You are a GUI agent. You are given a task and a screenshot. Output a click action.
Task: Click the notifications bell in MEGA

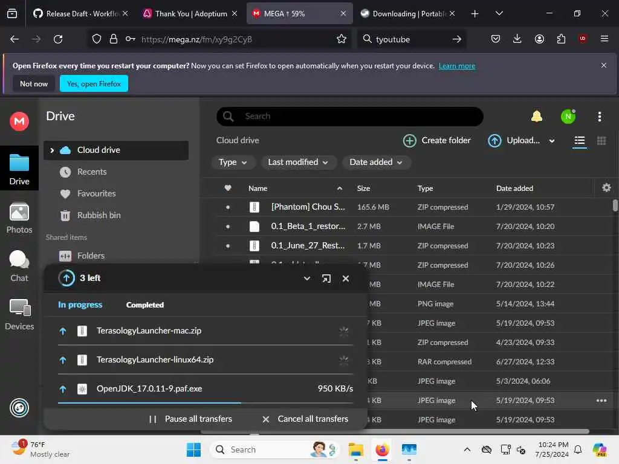pos(537,117)
